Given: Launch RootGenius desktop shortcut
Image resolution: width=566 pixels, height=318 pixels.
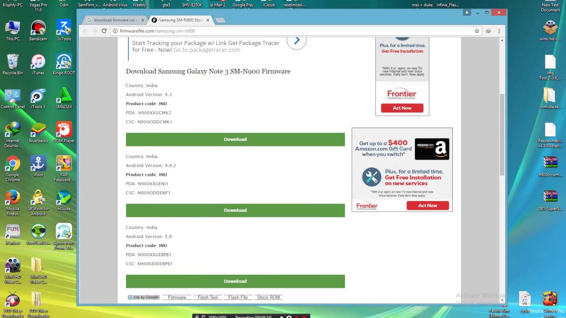Looking at the screenshot, I should (38, 235).
